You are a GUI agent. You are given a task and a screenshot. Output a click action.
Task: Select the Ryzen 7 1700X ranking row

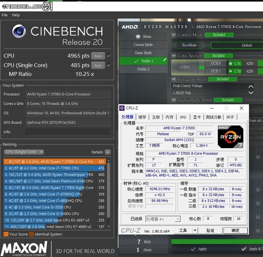click(55, 188)
